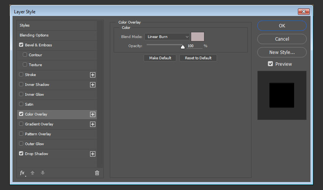Open the Styles section in sidebar

25,25
